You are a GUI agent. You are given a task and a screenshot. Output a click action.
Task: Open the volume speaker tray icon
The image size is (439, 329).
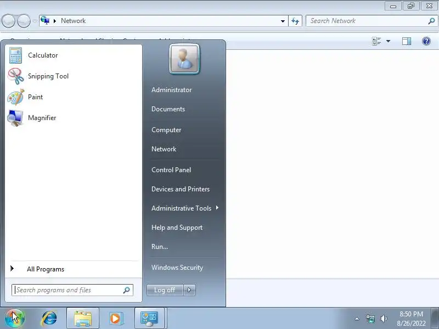[384, 319]
